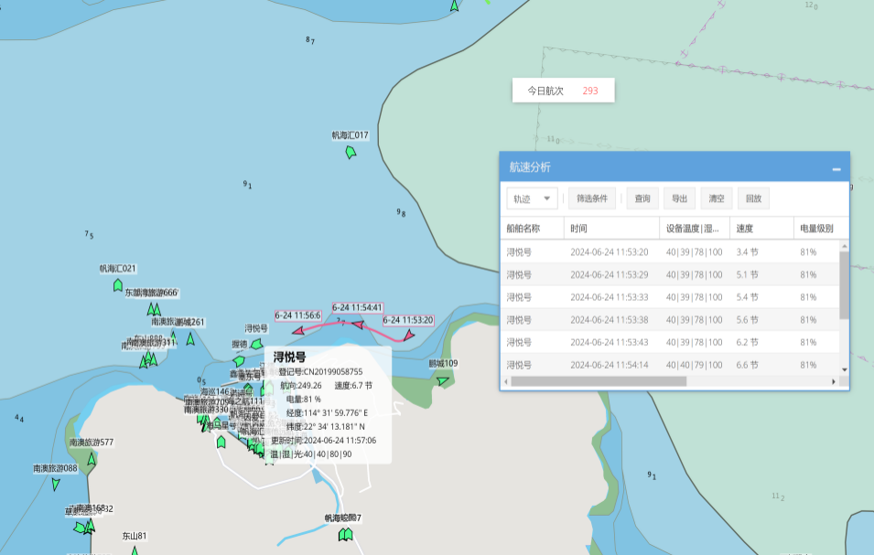This screenshot has width=874, height=555.
Task: Click the 清空 clear button
Action: pyautogui.click(x=716, y=198)
